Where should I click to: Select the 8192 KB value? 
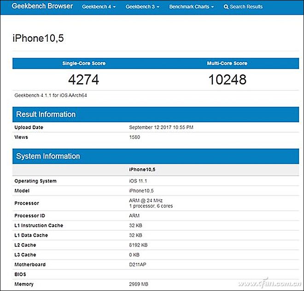pos(138,245)
